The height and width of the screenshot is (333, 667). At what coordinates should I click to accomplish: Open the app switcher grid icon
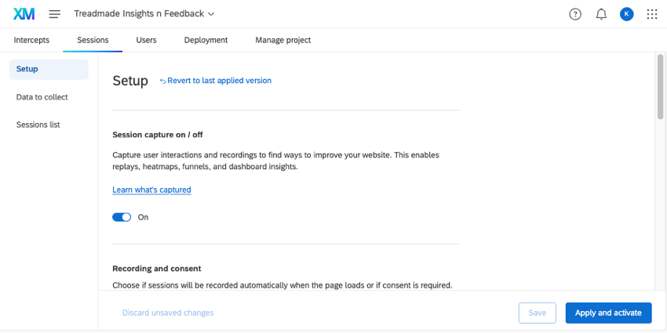pyautogui.click(x=651, y=14)
